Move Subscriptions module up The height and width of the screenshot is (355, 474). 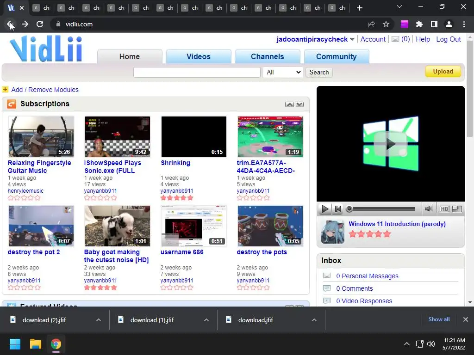[290, 104]
